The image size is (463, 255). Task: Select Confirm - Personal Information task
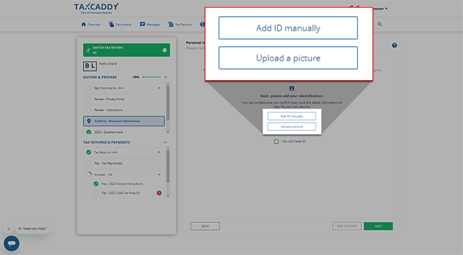click(x=124, y=121)
